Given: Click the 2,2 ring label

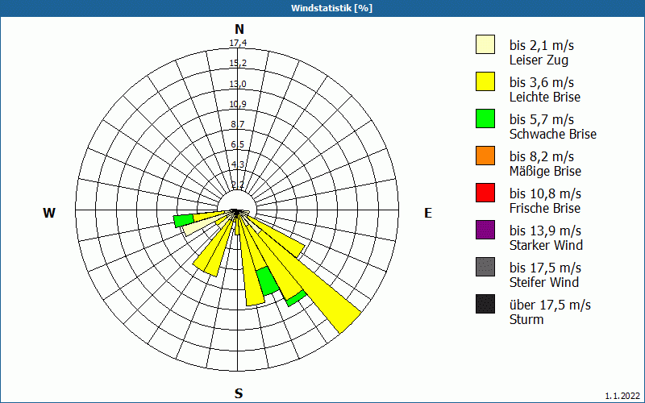Looking at the screenshot, I should tap(238, 185).
